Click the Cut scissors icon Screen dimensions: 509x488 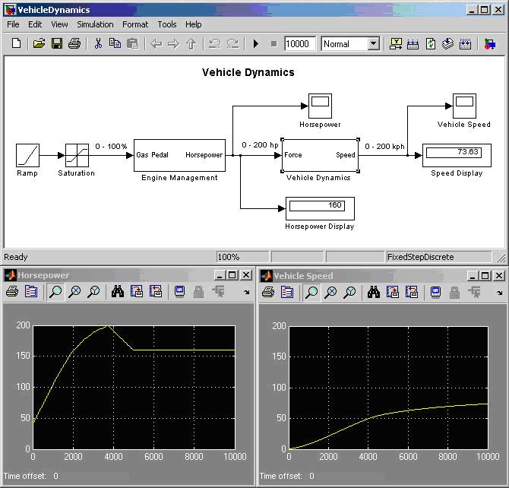(97, 44)
